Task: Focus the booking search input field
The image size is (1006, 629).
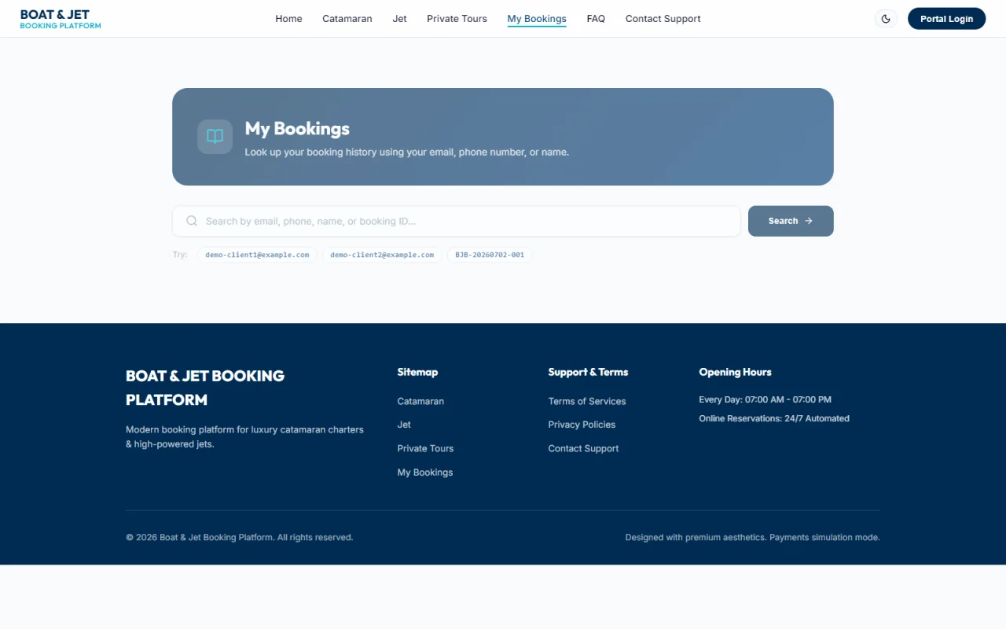Action: [456, 221]
